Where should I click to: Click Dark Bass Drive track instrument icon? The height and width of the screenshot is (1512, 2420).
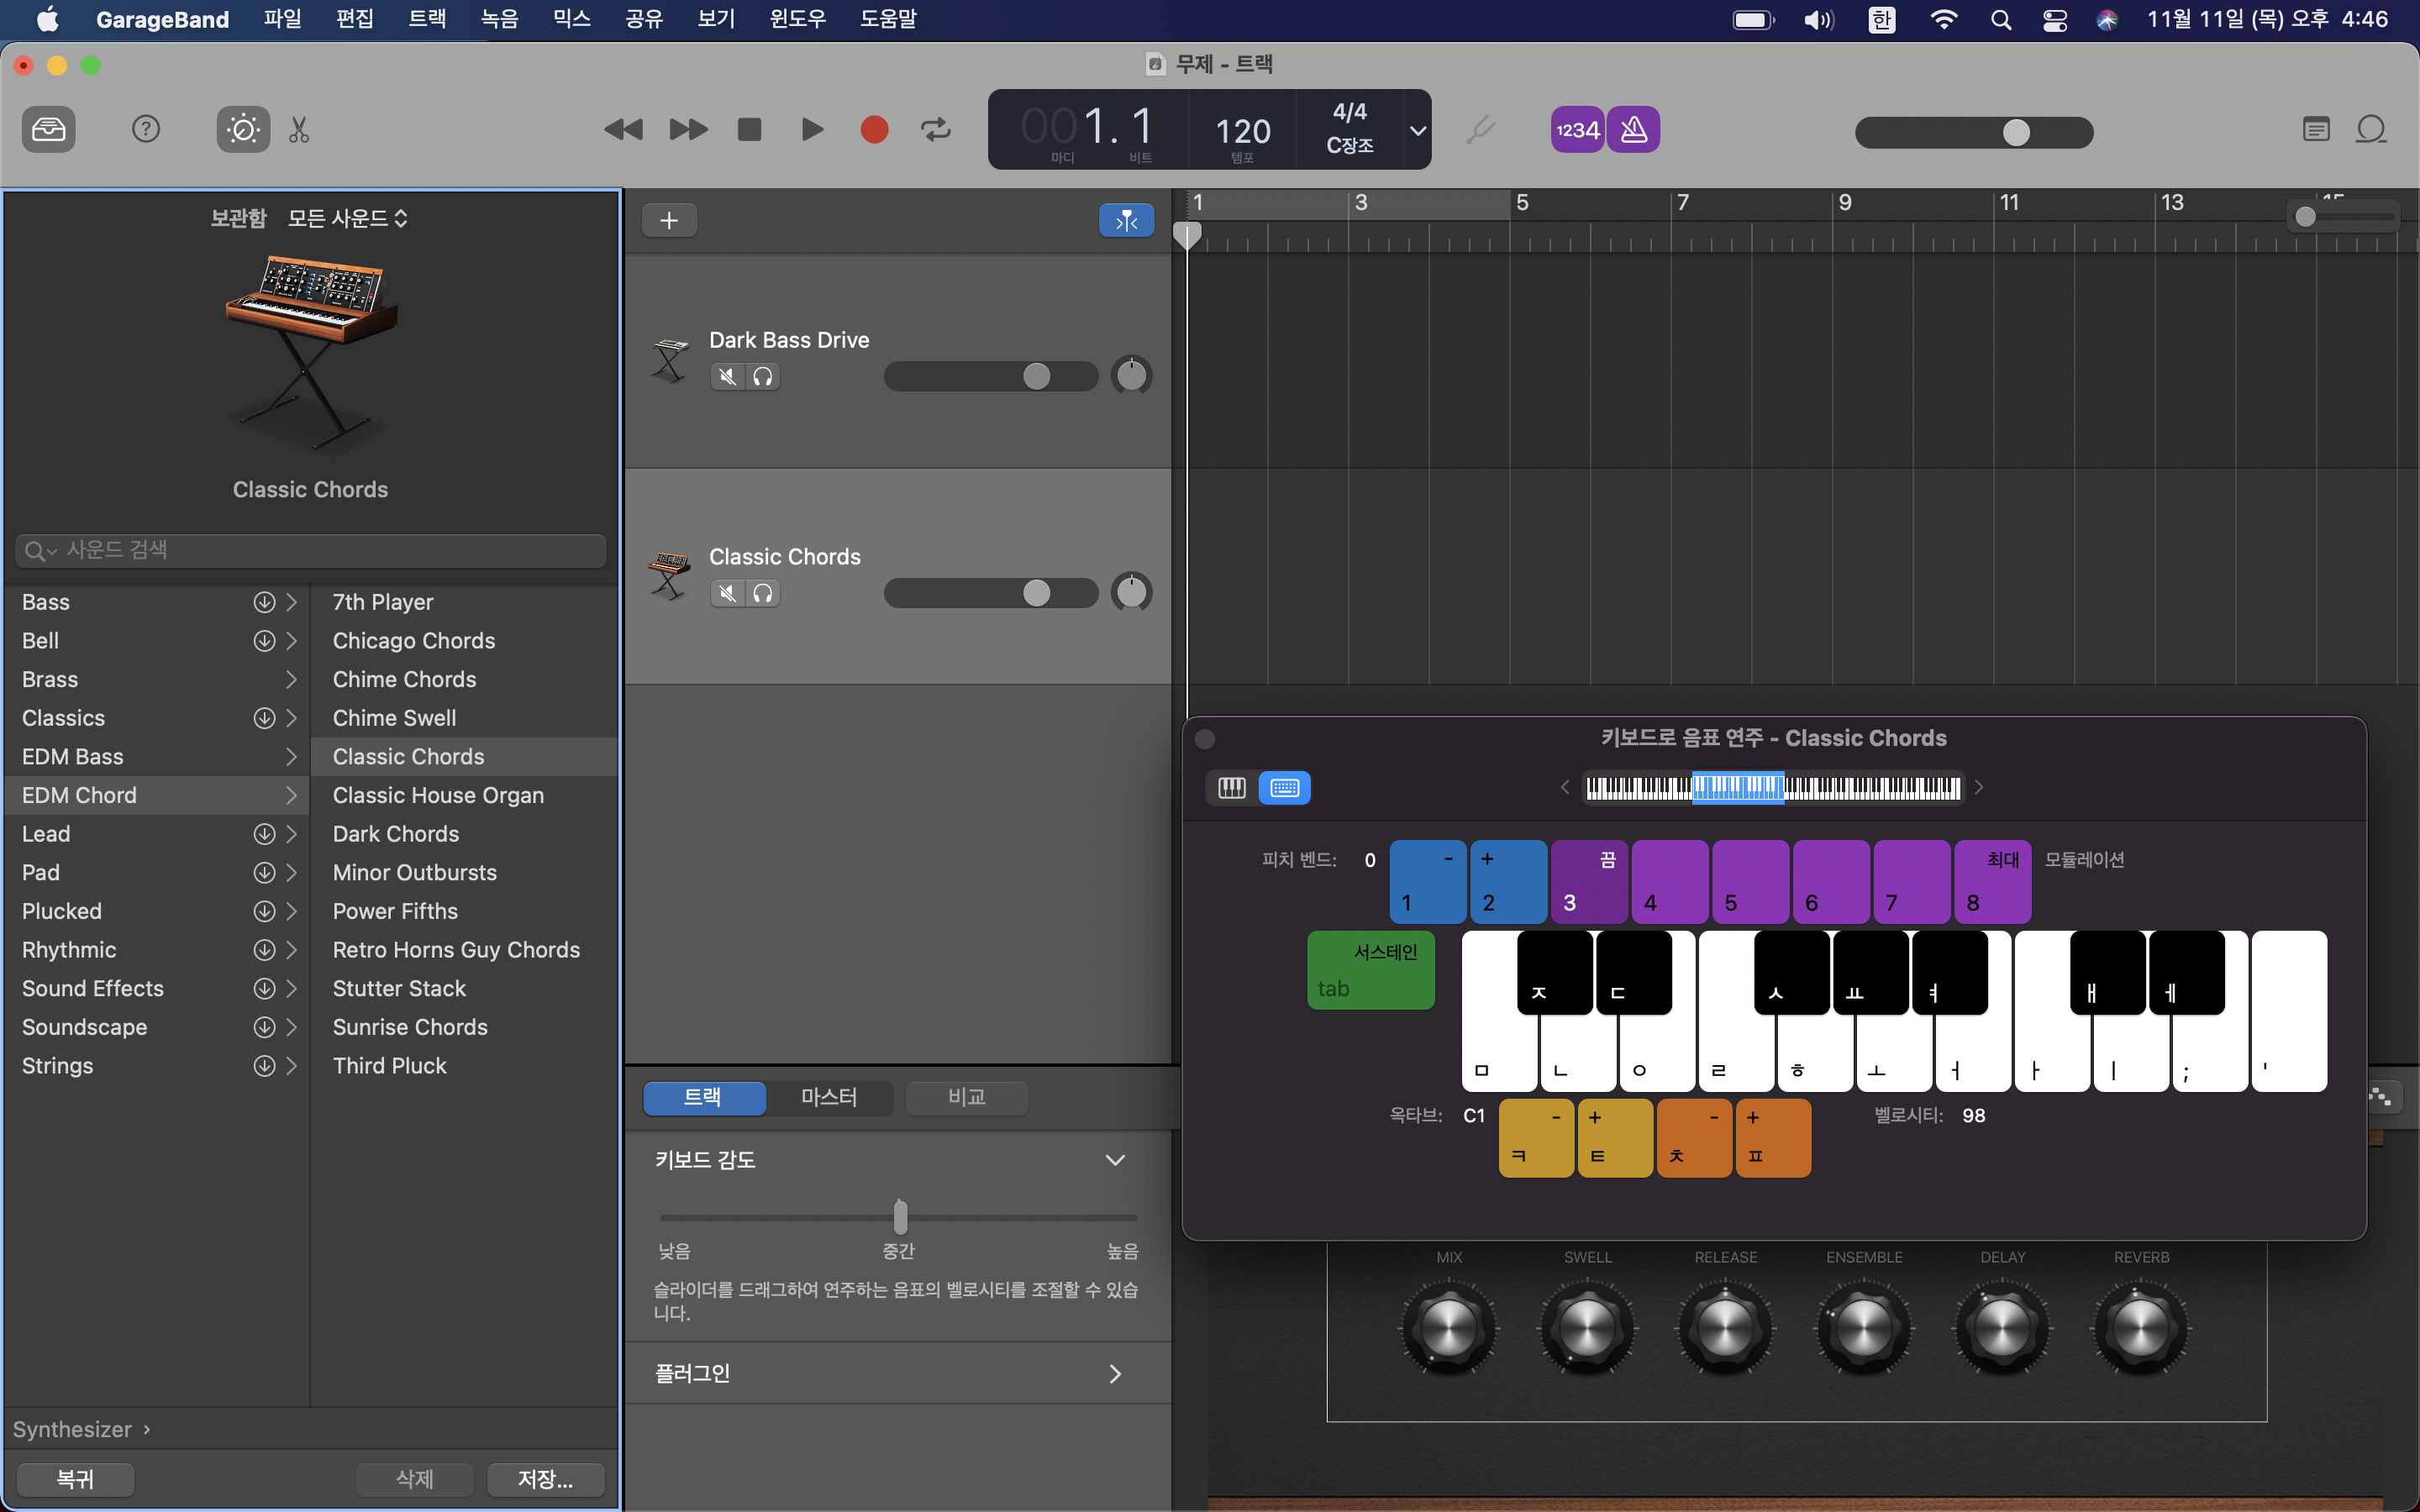pos(669,360)
